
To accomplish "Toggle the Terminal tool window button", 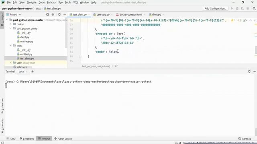I will pyautogui.click(x=44, y=139).
